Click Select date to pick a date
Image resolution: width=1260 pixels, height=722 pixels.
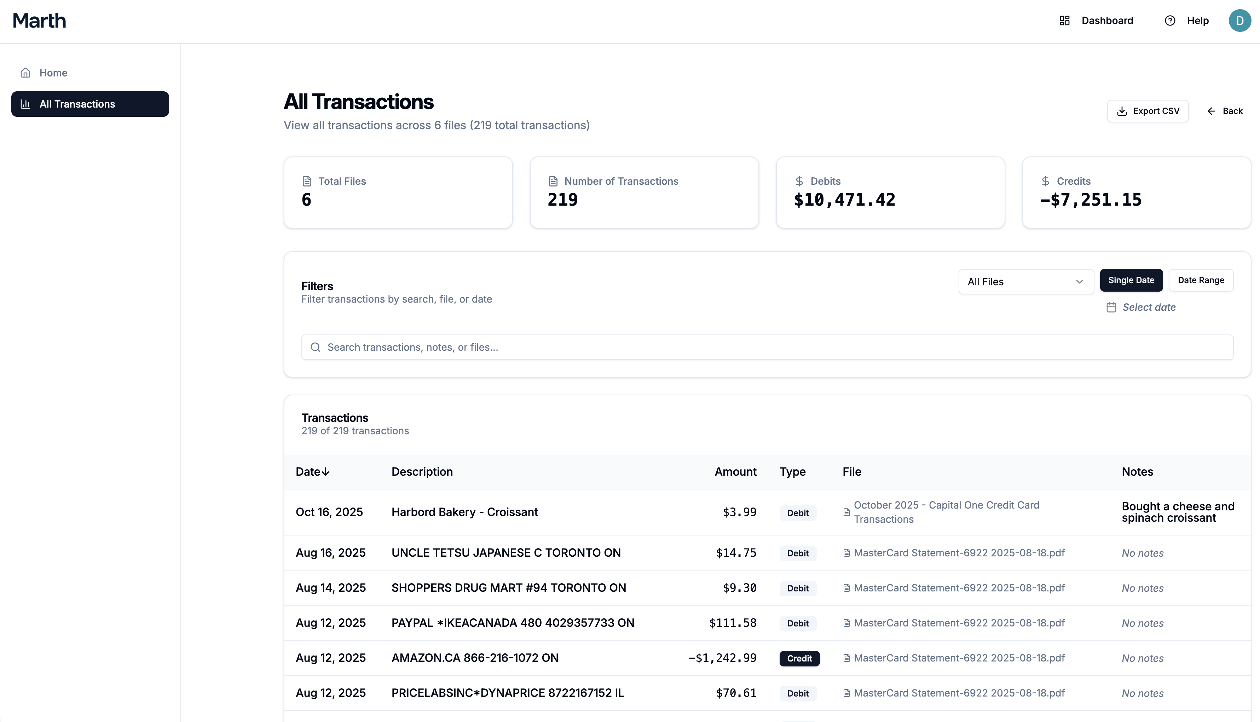coord(1149,308)
